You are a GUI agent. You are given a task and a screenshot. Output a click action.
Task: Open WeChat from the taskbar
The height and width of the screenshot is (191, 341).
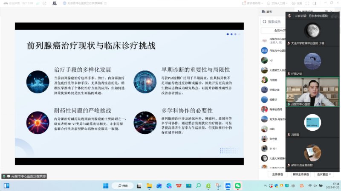pos(238,185)
